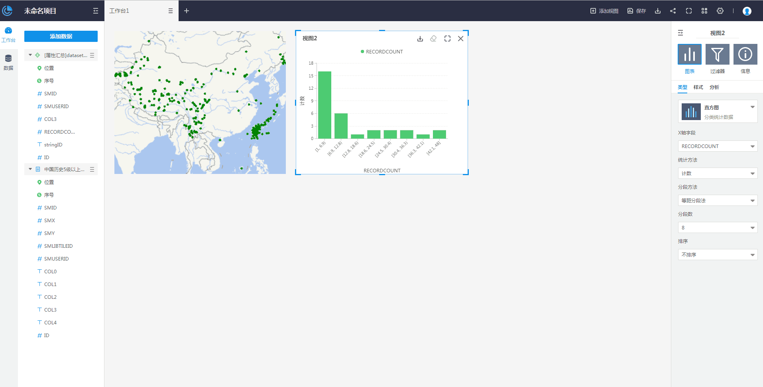Click the download icon in 视图2 header
763x387 pixels.
[420, 39]
